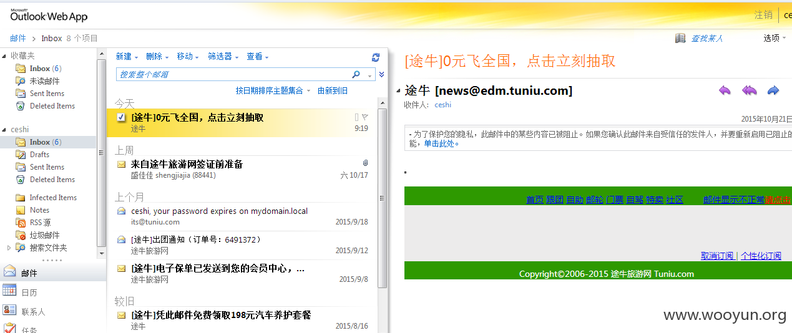Refresh the mail list with the refresh icon

(376, 57)
